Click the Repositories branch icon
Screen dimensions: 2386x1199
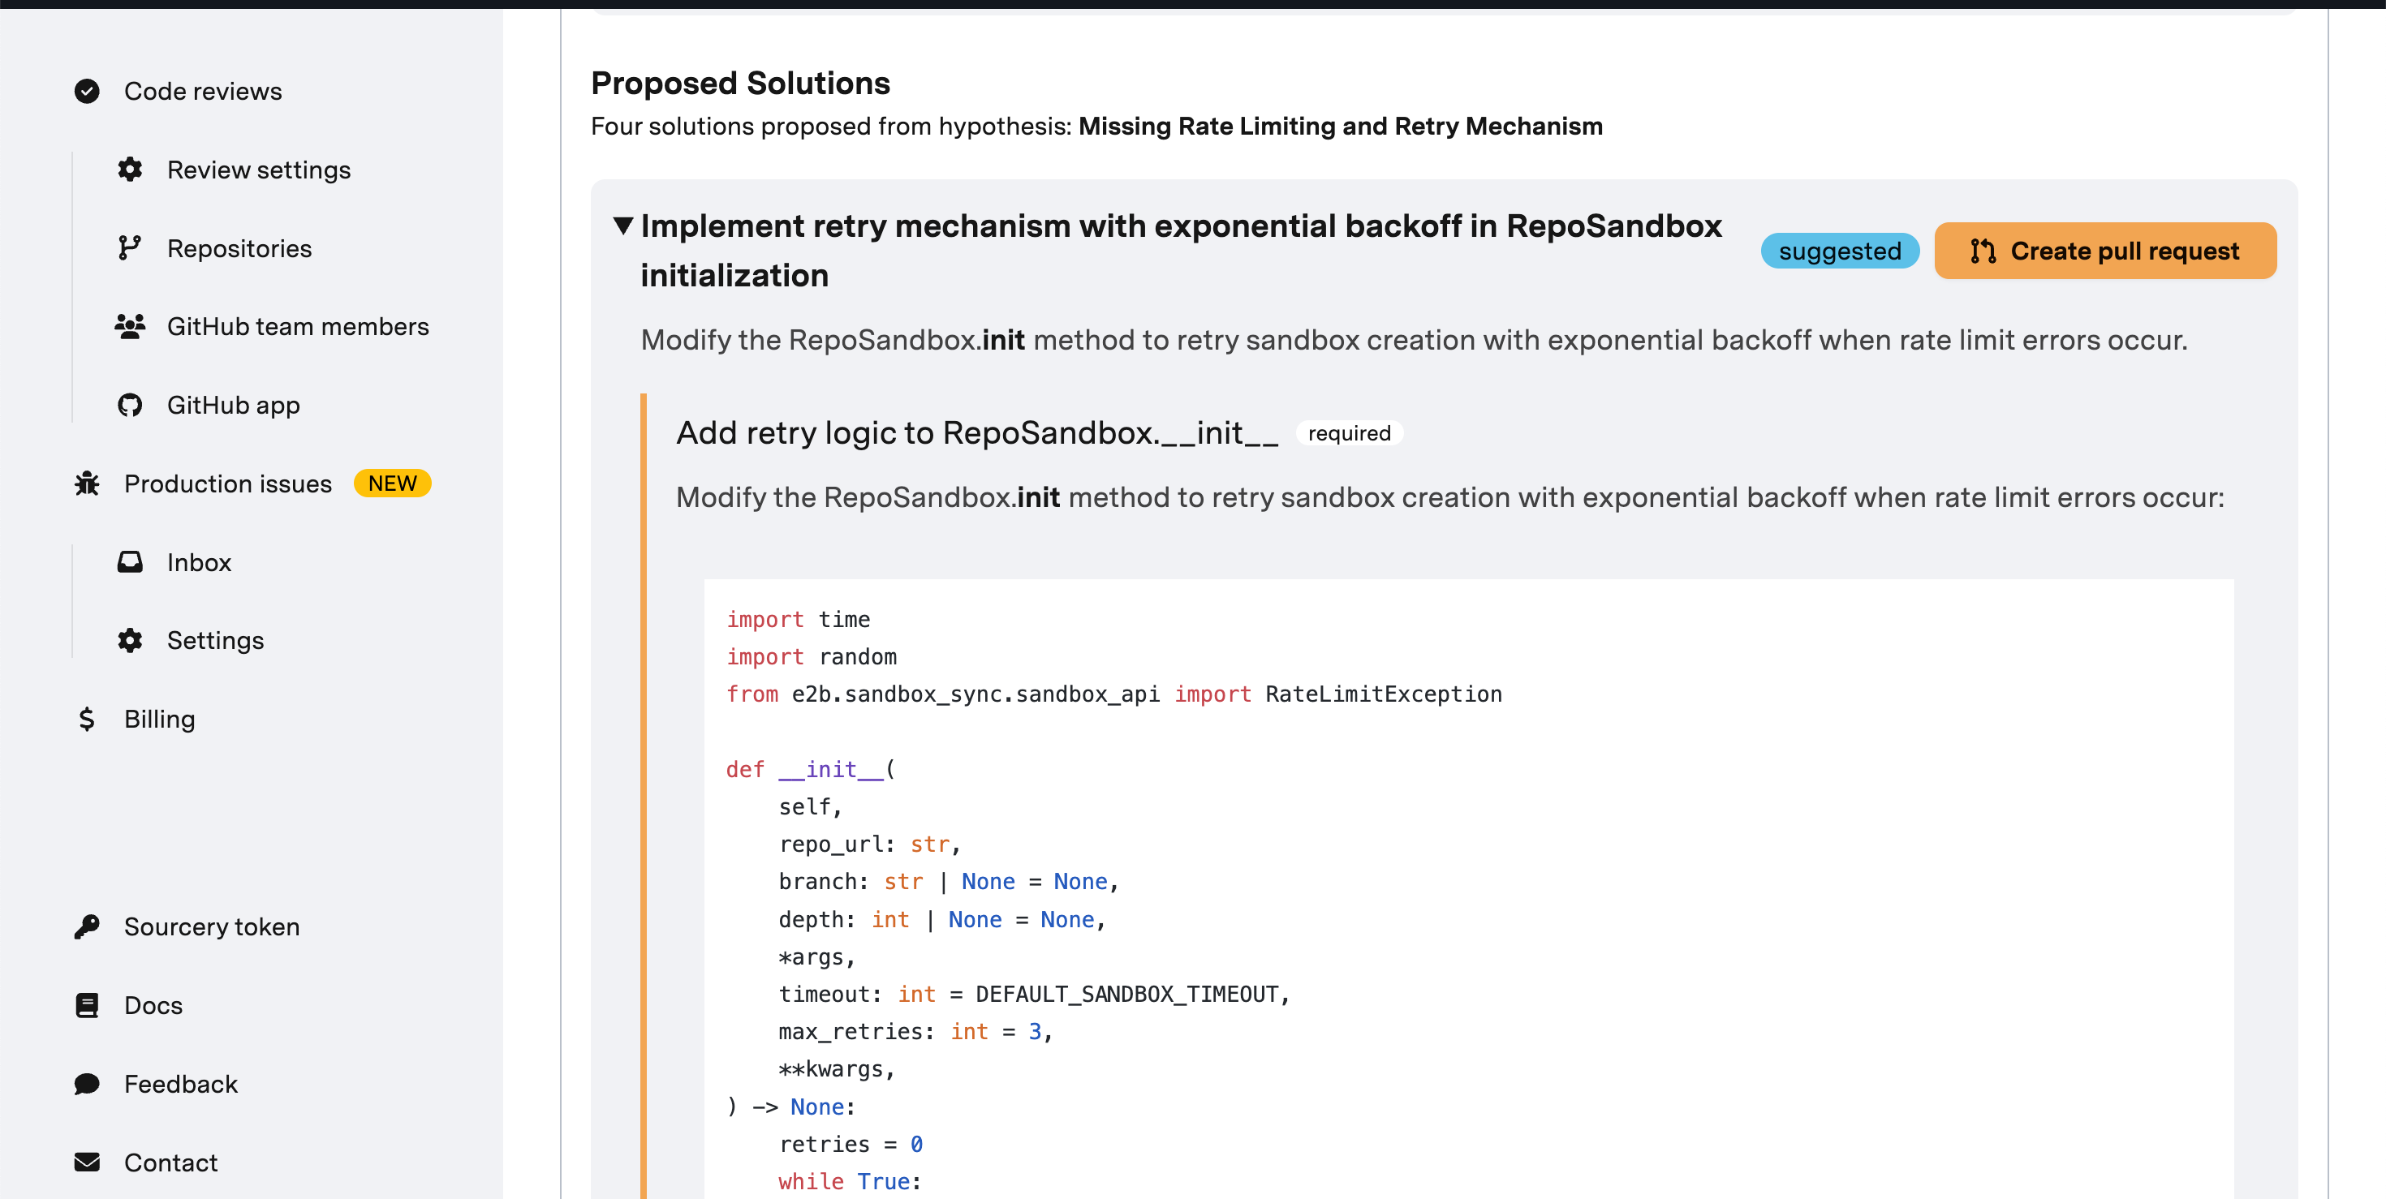[x=130, y=248]
